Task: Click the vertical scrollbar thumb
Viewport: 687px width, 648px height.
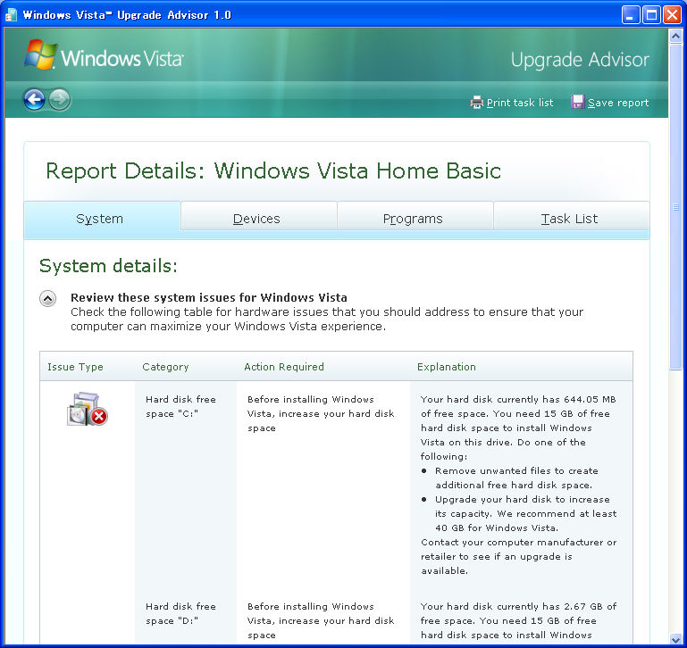Action: tap(675, 207)
